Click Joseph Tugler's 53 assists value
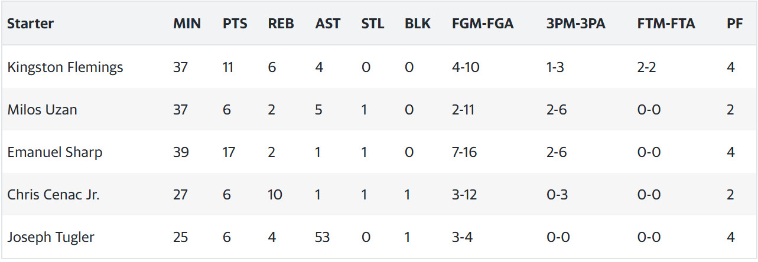758x262 pixels. tap(323, 237)
